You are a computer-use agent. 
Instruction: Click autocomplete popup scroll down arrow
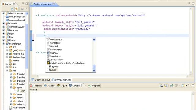94,71
